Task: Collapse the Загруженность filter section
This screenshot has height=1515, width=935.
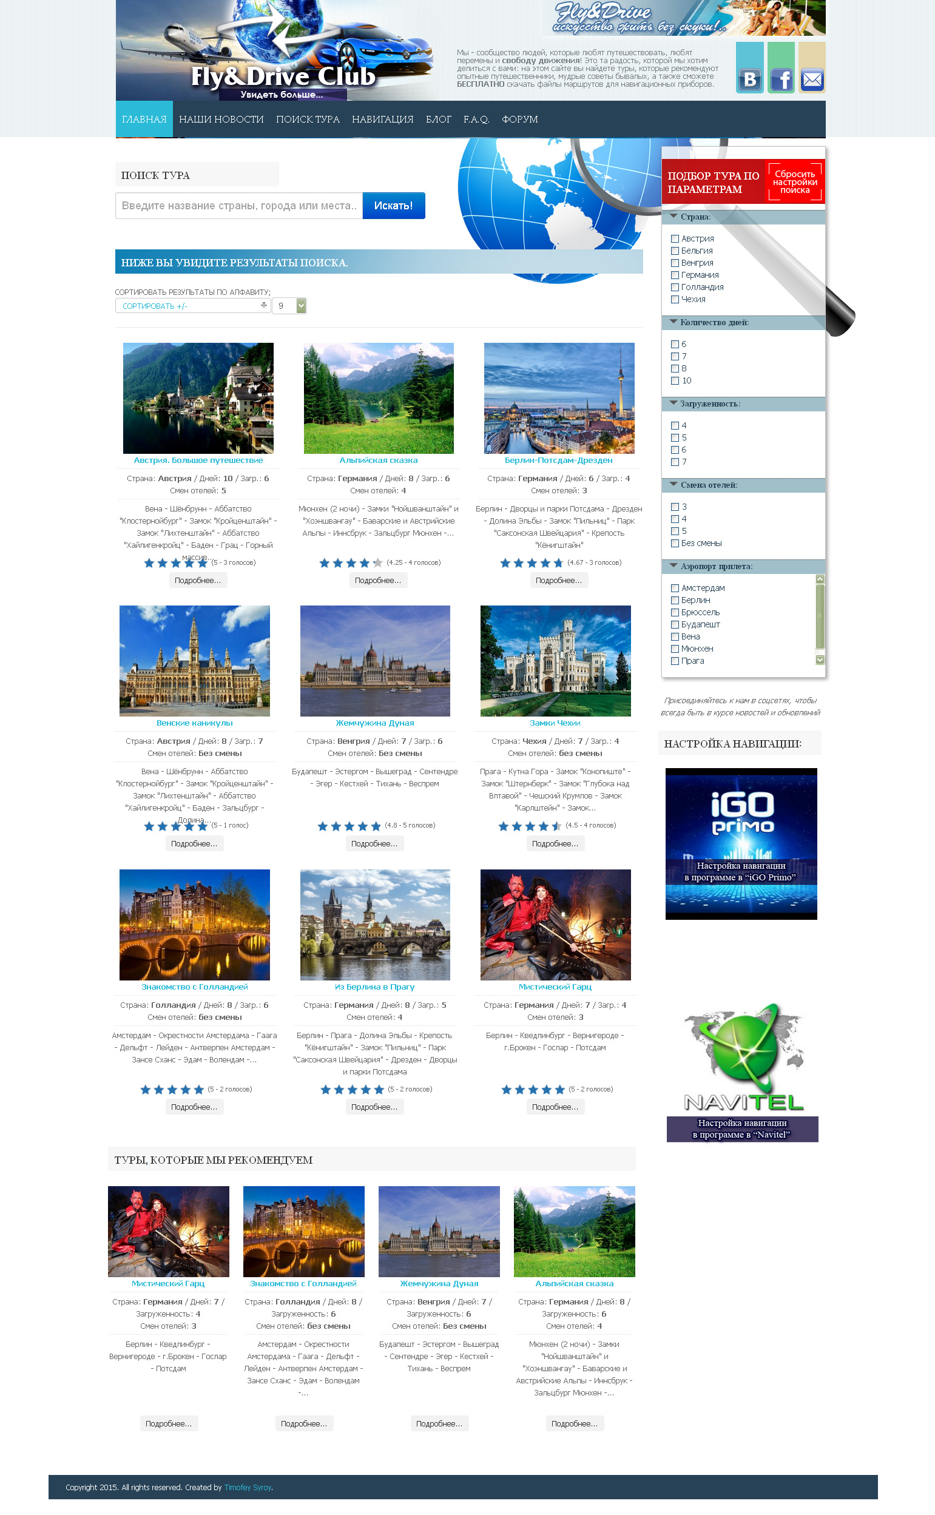Action: coord(743,405)
